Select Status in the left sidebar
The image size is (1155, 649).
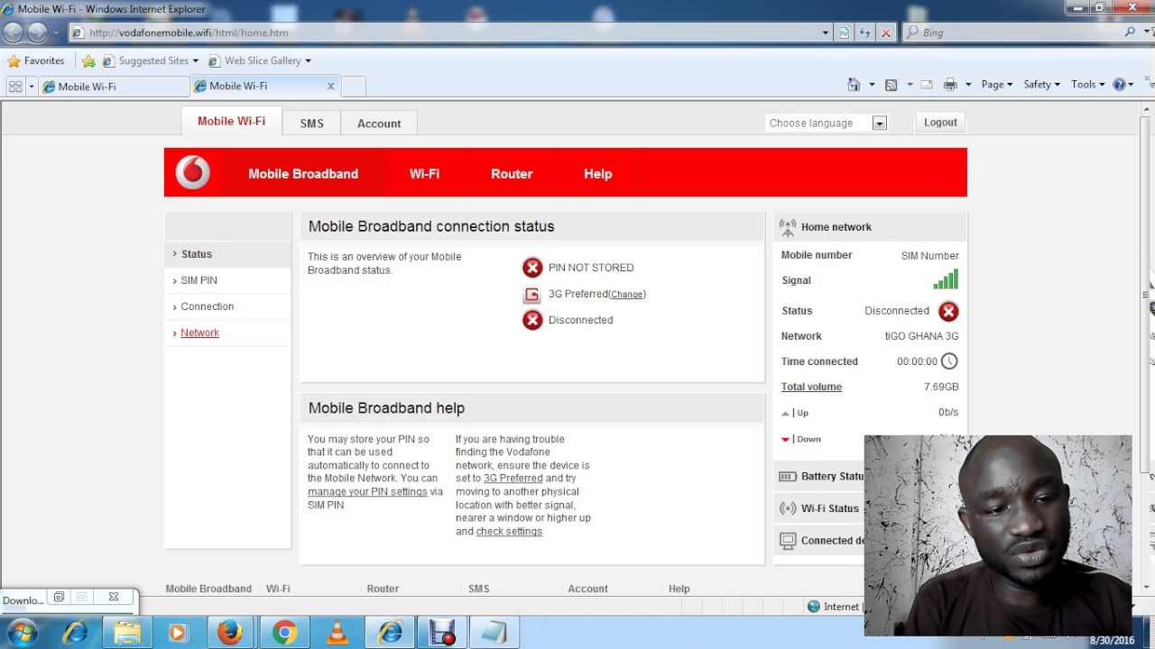point(227,254)
